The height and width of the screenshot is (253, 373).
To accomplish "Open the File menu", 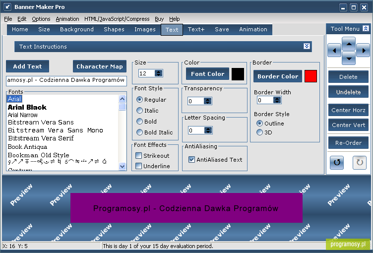I will (x=8, y=19).
